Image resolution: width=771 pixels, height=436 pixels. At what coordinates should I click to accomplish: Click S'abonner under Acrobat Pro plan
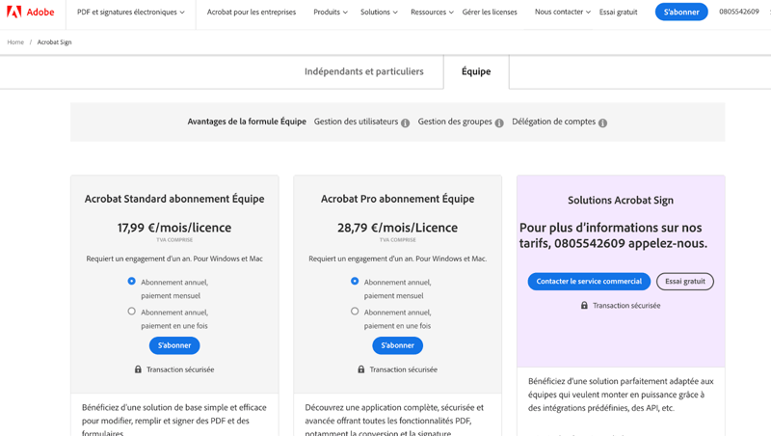[397, 345]
